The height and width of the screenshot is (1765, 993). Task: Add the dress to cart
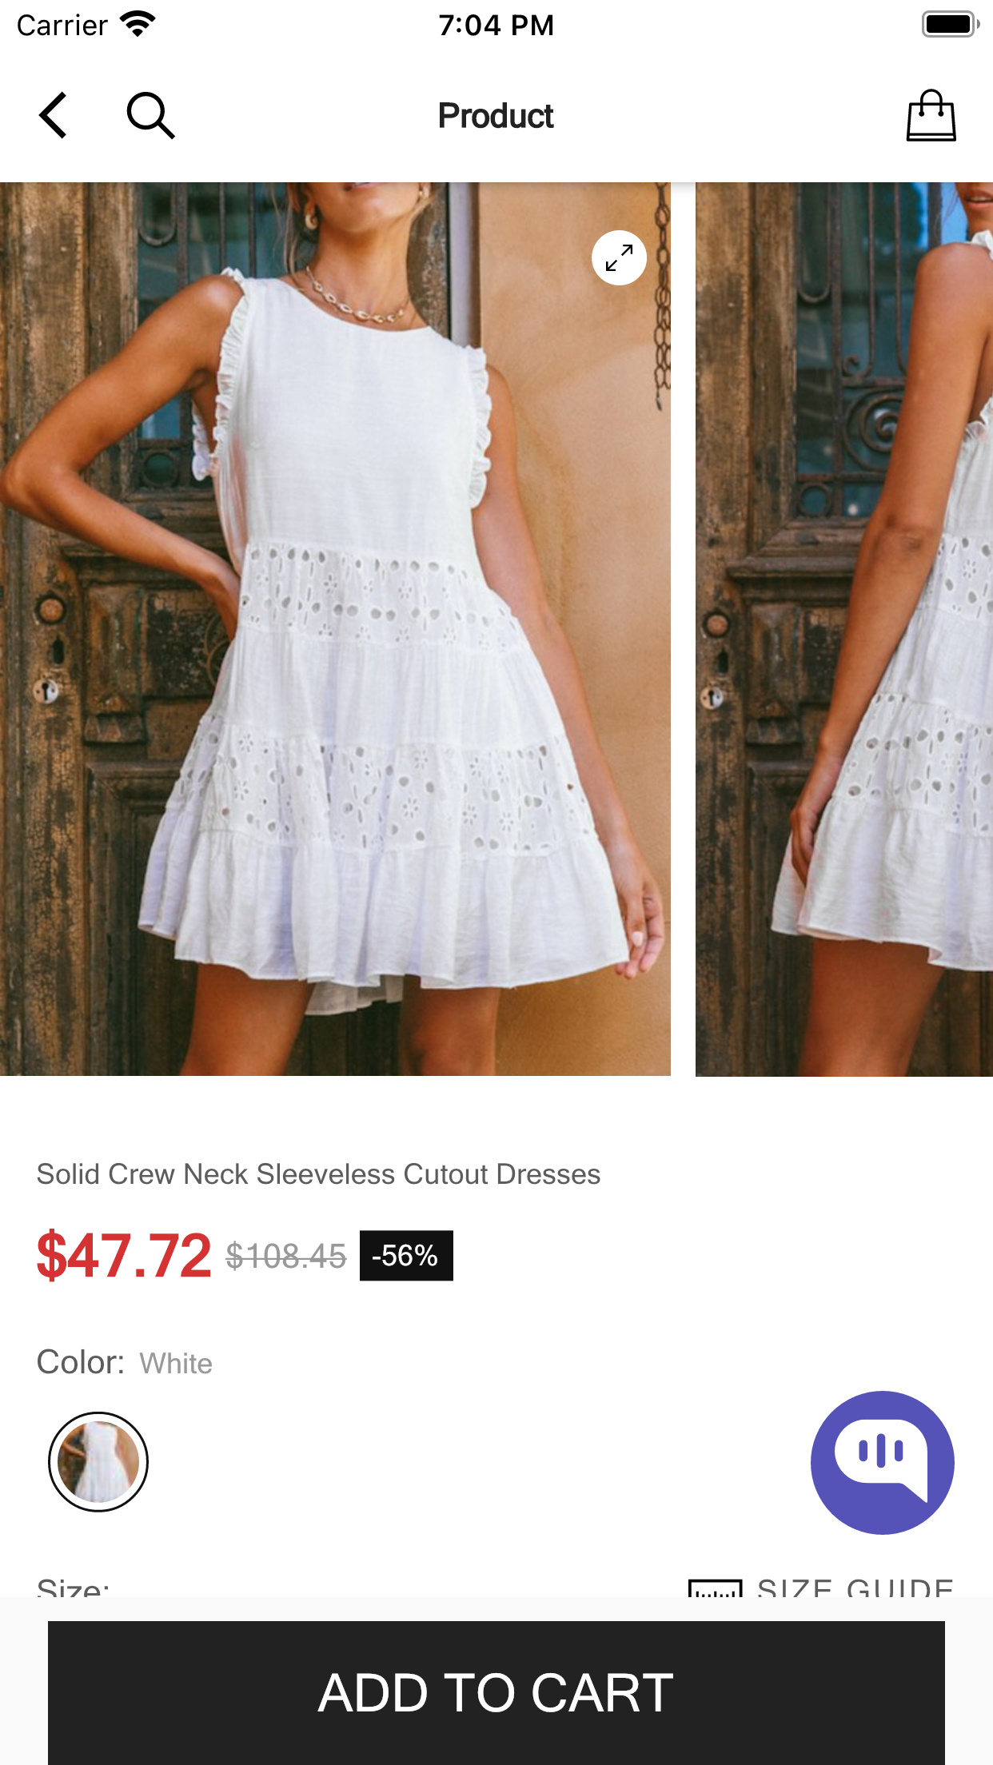click(x=496, y=1692)
